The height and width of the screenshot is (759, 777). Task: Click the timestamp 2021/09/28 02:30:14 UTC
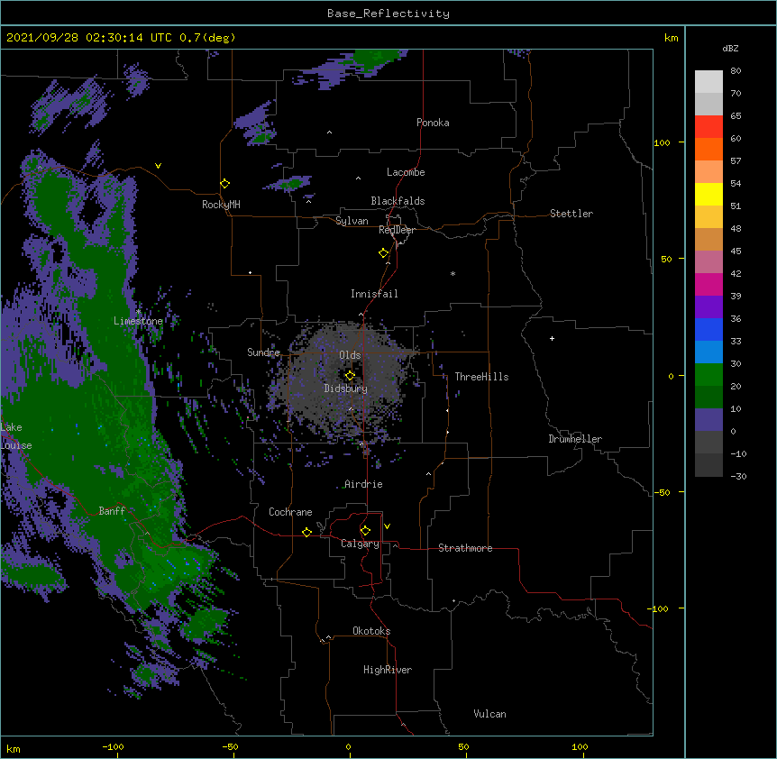89,38
